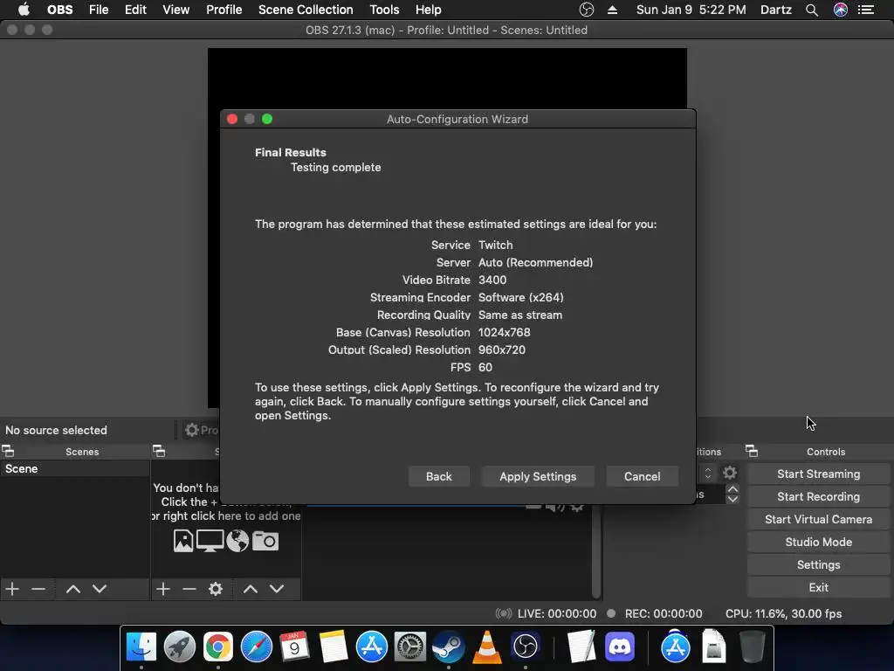Remove selected scene with minus icon
Image resolution: width=894 pixels, height=671 pixels.
pyautogui.click(x=38, y=589)
